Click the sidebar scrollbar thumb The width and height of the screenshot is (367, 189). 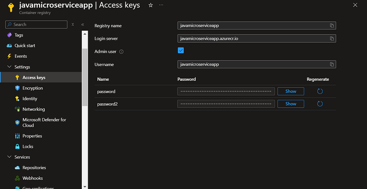tap(85, 77)
